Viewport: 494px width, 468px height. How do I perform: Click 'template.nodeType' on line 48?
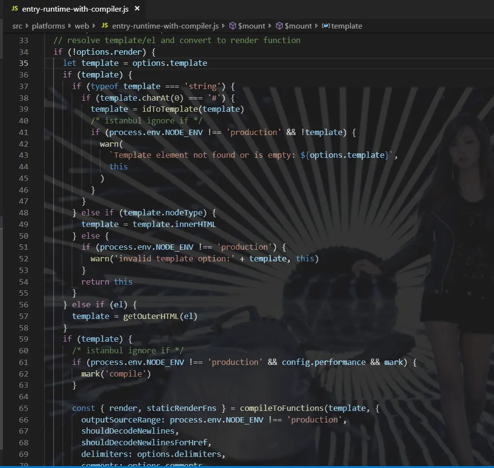[x=163, y=213]
